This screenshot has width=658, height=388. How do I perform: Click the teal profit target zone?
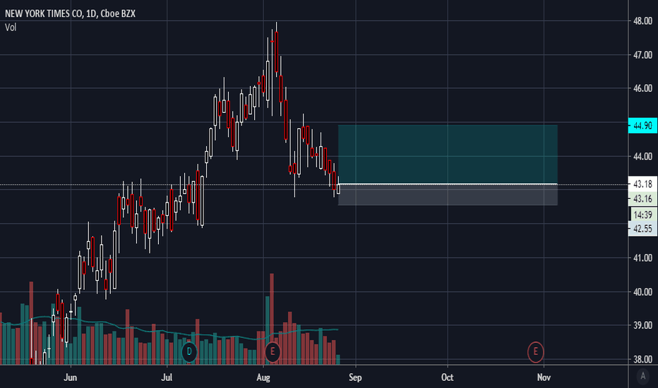pos(448,154)
